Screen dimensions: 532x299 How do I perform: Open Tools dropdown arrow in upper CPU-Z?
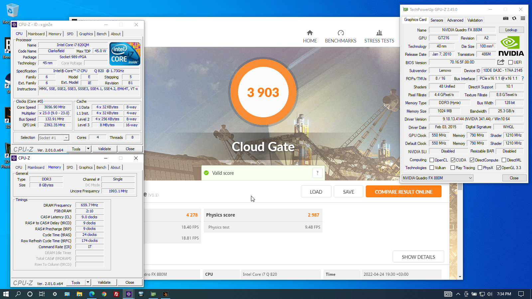click(x=88, y=149)
